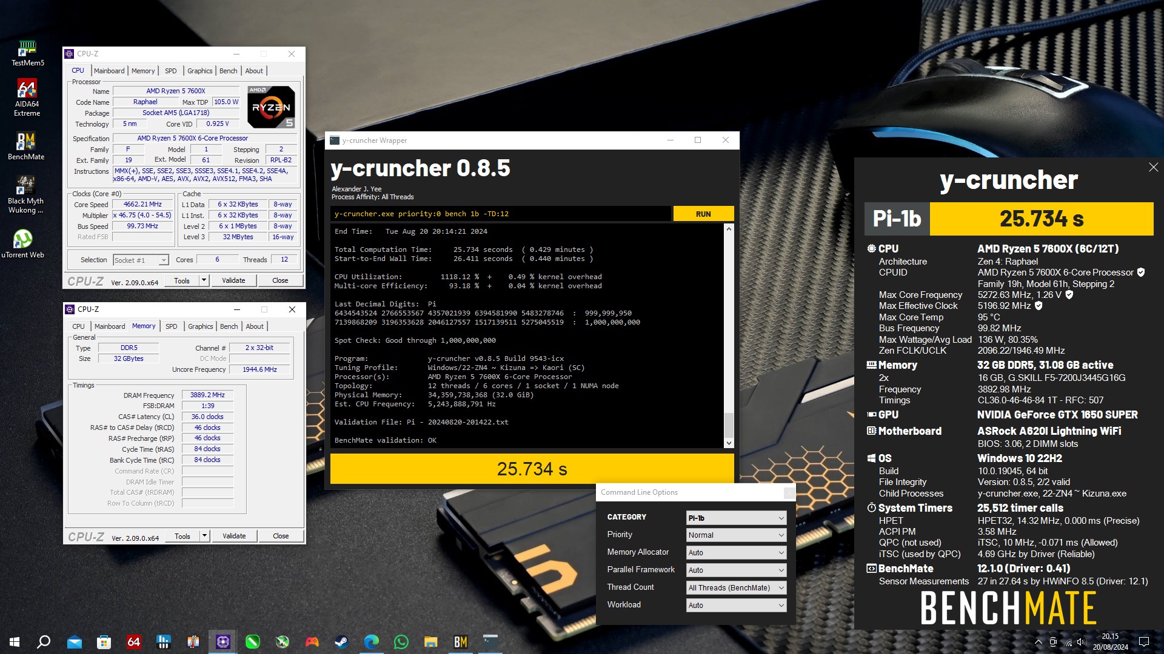Screen dimensions: 1164x654
Task: Open the Black Myth Wukong desktop shortcut
Action: pos(25,194)
